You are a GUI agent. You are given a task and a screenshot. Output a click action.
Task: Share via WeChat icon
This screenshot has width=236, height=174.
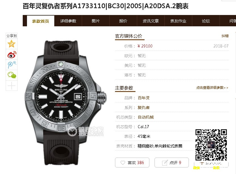pos(12,75)
